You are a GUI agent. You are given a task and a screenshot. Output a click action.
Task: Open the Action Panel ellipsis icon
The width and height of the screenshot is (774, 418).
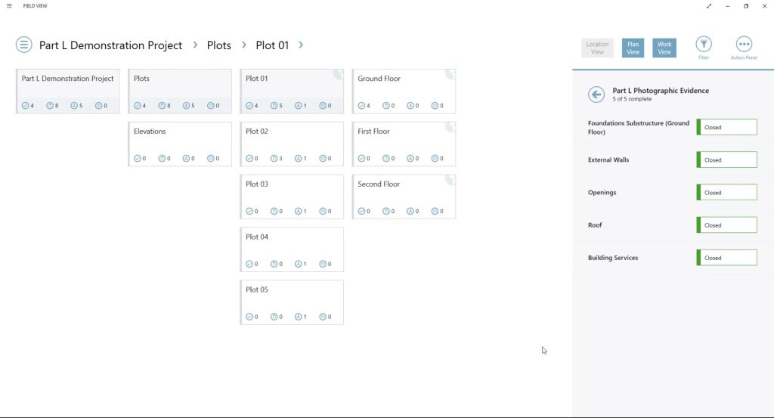click(743, 45)
